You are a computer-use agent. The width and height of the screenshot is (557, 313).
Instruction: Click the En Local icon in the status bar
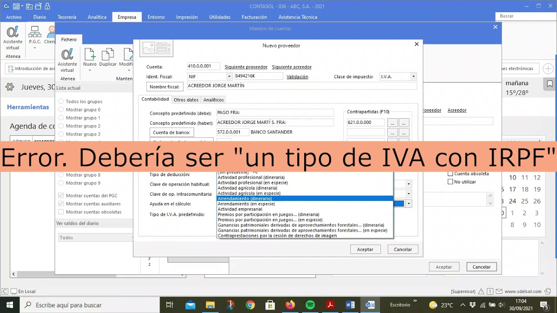(14, 291)
